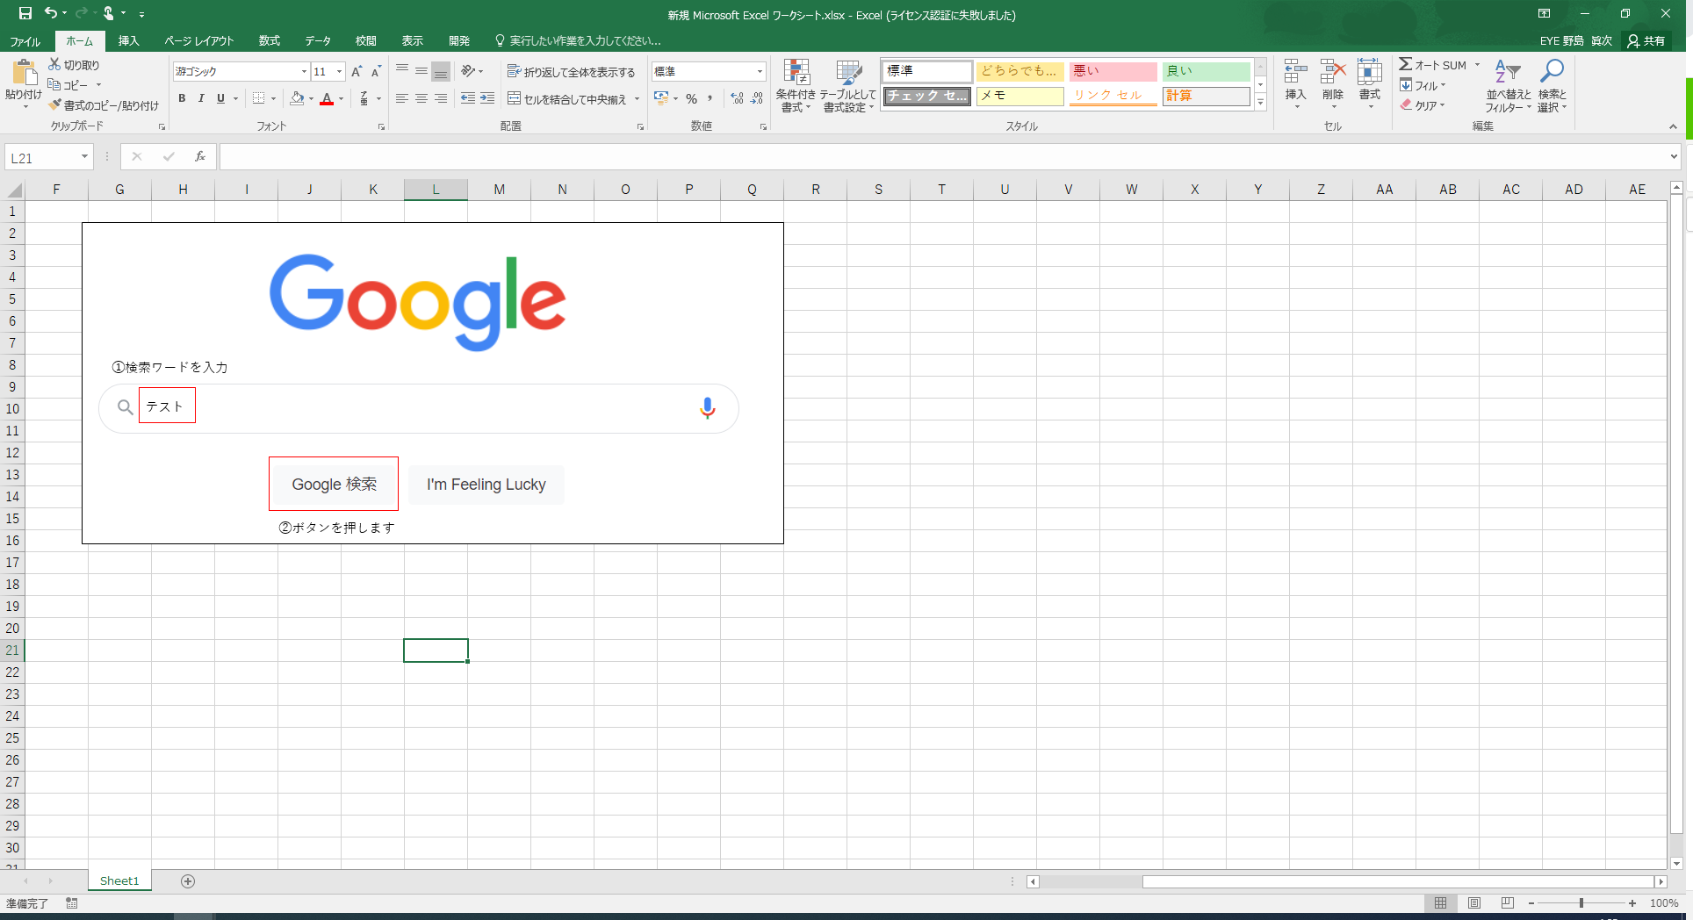
Task: Apply borders with the border icon
Action: coord(258,98)
